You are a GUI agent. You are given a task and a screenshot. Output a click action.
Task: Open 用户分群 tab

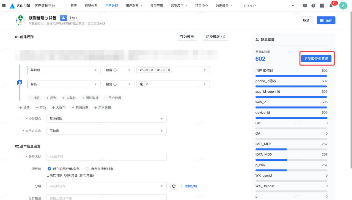coord(112,5)
